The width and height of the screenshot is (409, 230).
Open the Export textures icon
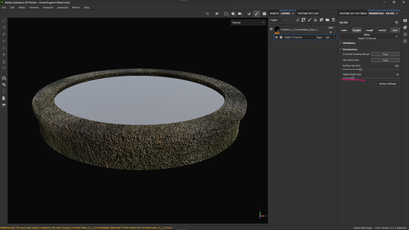[4, 78]
